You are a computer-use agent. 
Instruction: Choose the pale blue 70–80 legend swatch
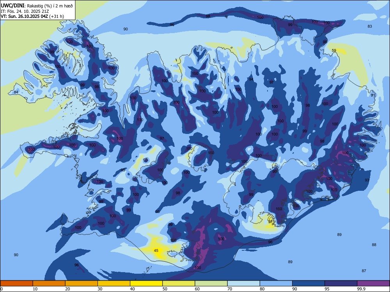tap(244, 283)
